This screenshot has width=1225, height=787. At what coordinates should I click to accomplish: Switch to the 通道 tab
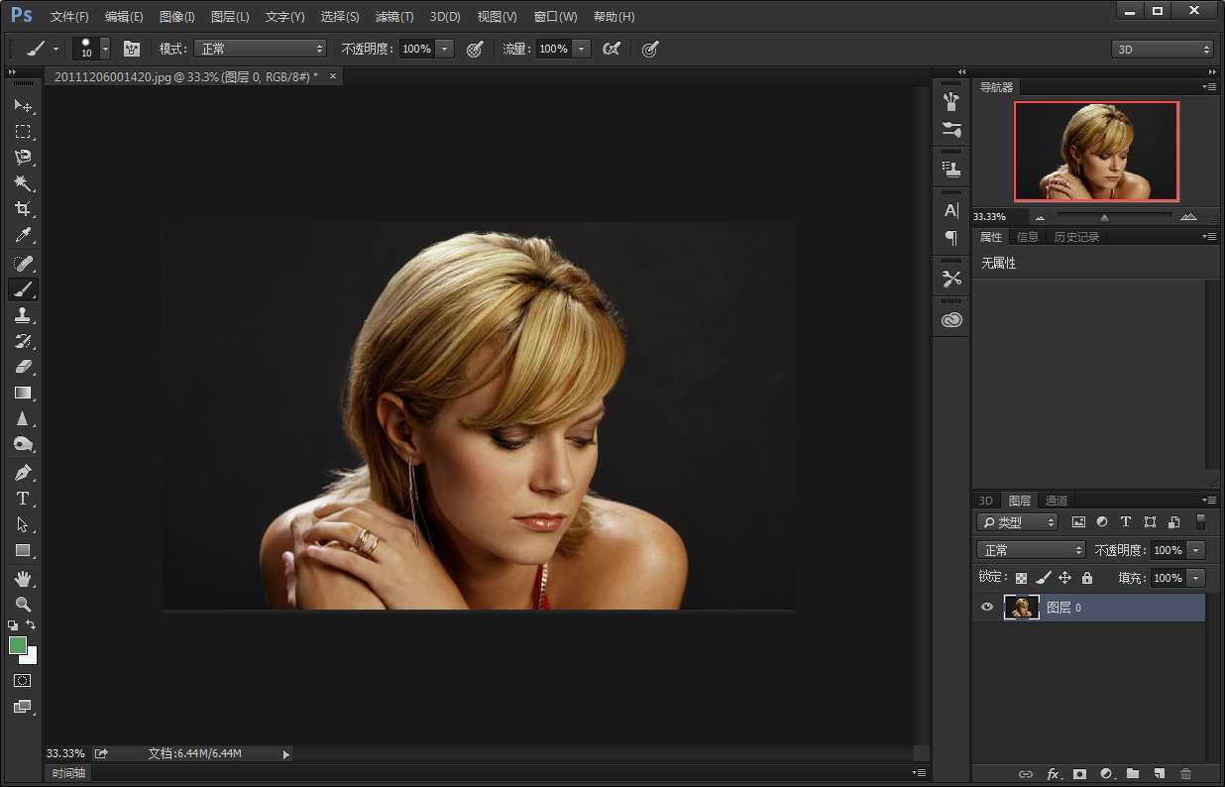[x=1057, y=501]
